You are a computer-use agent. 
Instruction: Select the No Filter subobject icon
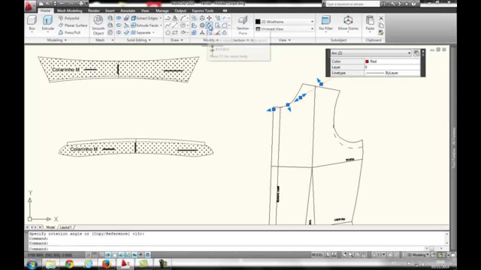tap(326, 23)
